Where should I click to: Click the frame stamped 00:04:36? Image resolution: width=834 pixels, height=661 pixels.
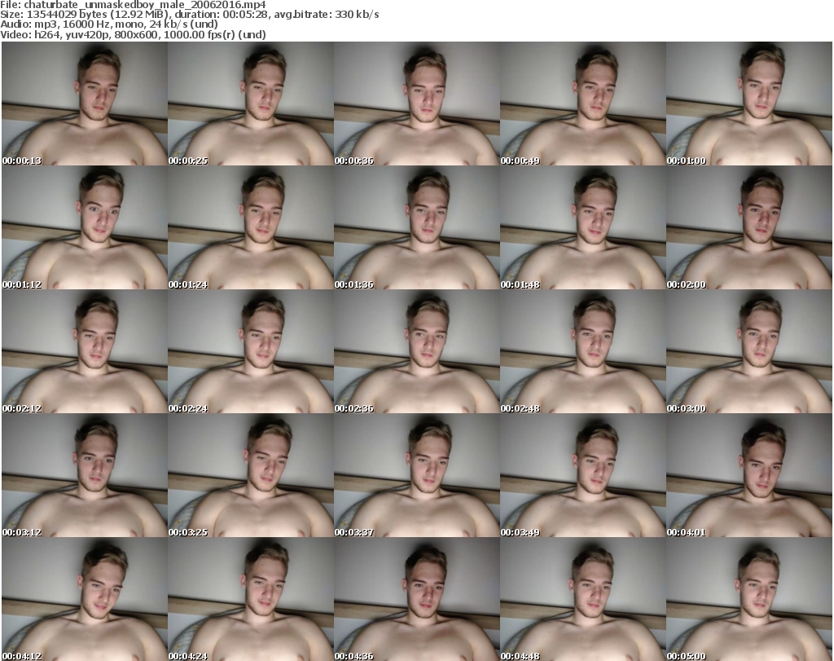pyautogui.click(x=416, y=599)
